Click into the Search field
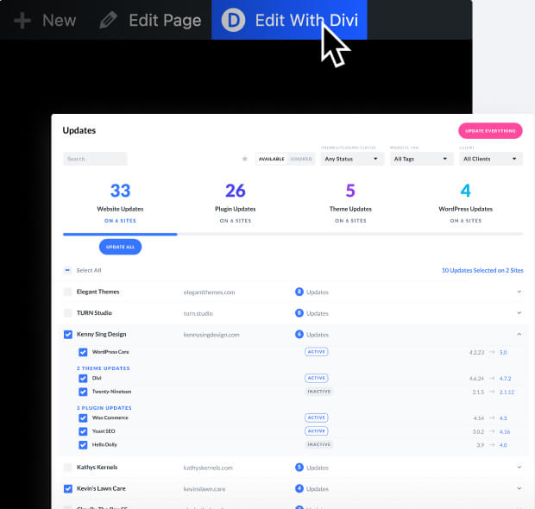Viewport: 535px width, 509px height. (x=95, y=159)
